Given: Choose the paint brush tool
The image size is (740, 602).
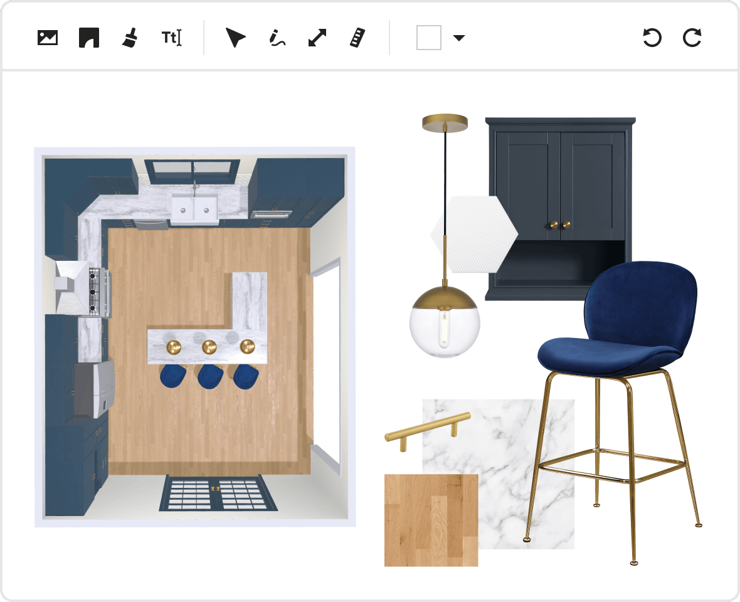Looking at the screenshot, I should tap(130, 38).
